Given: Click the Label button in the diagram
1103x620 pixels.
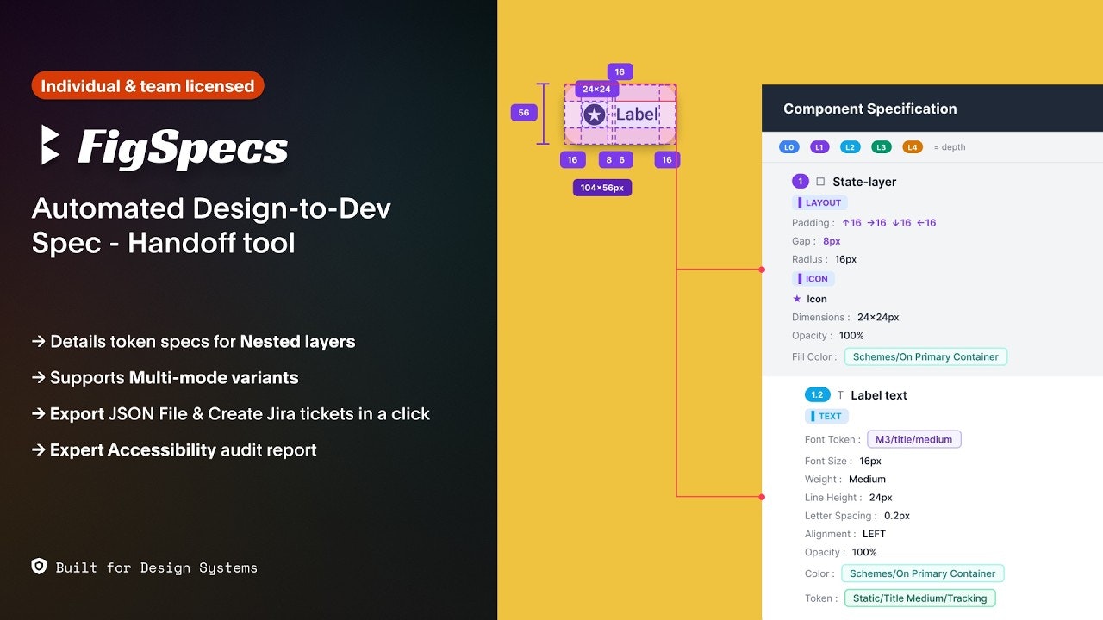Looking at the screenshot, I should coord(620,114).
